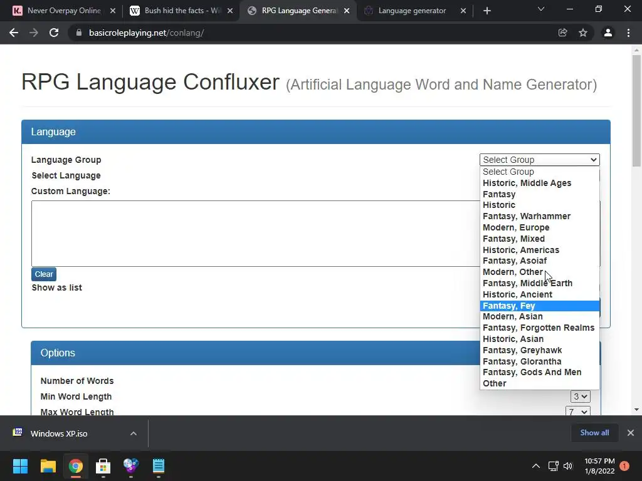Open Notepad from taskbar
The image size is (642, 481).
[x=159, y=466]
